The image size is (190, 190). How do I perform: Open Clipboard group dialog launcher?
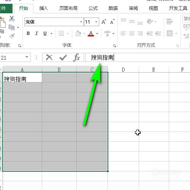coord(19,46)
